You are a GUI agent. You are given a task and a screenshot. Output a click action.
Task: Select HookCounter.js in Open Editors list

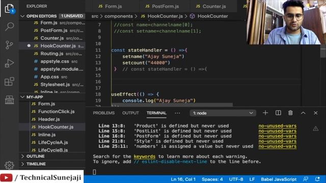pos(52,46)
